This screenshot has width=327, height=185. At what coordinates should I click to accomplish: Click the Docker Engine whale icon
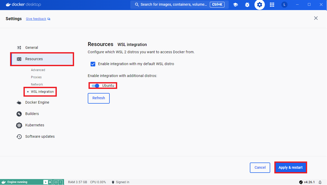click(x=19, y=103)
